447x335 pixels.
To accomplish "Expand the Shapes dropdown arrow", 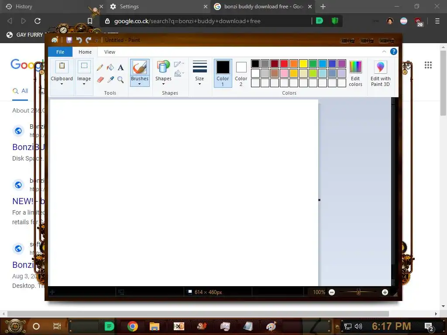I will tap(163, 84).
